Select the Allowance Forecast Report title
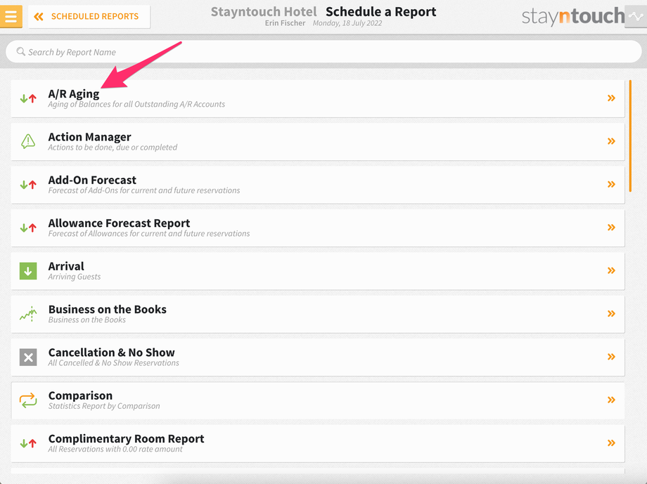The height and width of the screenshot is (484, 647). tap(119, 223)
